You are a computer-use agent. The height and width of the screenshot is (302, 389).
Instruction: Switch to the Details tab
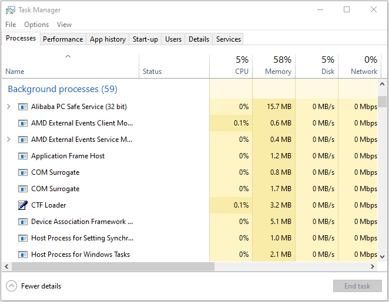click(x=199, y=39)
